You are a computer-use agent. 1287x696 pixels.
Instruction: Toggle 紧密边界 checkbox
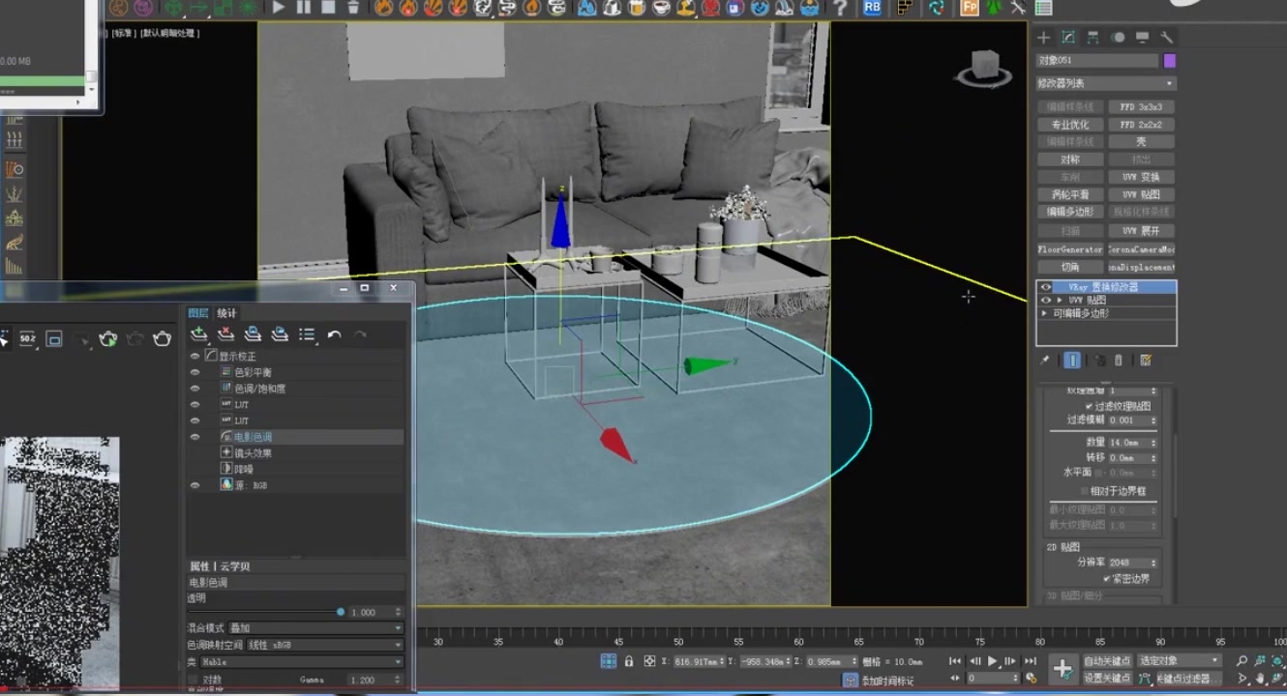point(1108,578)
